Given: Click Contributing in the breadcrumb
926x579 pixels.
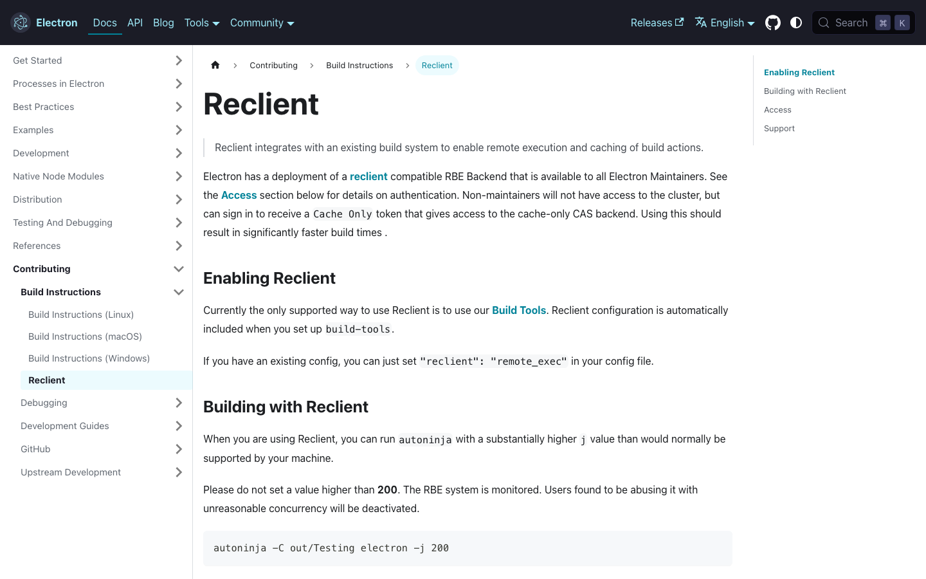Looking at the screenshot, I should [x=273, y=65].
